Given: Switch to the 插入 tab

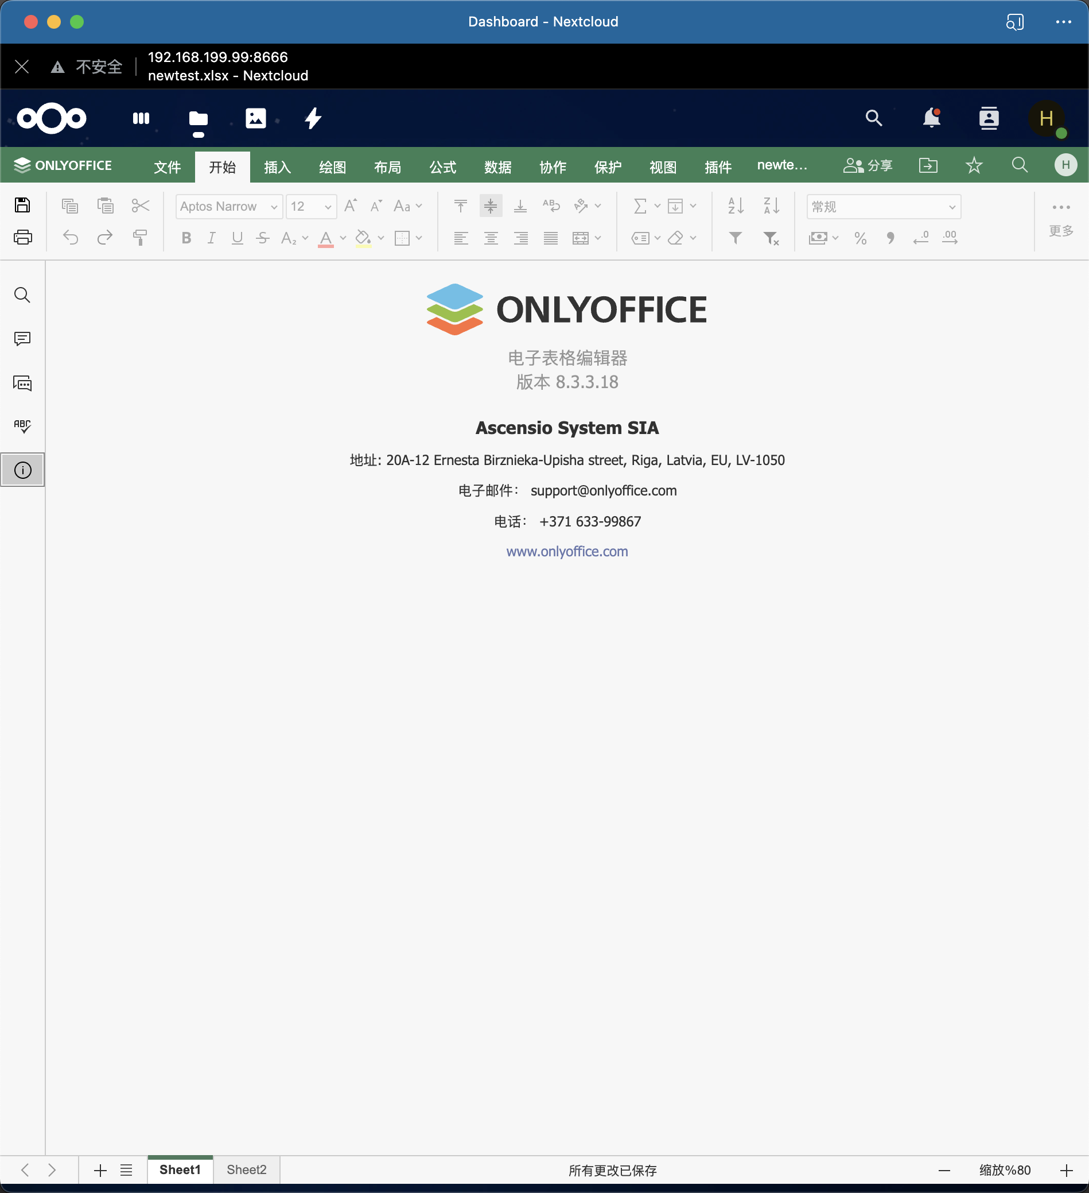Looking at the screenshot, I should tap(278, 167).
